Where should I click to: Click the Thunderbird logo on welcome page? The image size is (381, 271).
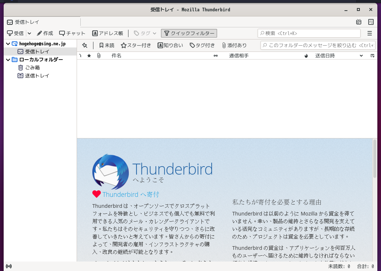coord(110,172)
